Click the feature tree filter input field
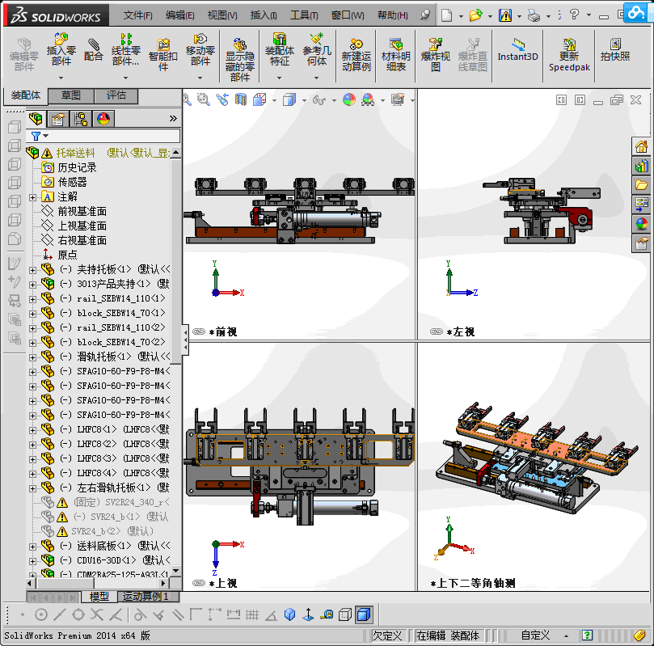The width and height of the screenshot is (654, 646). tap(113, 136)
